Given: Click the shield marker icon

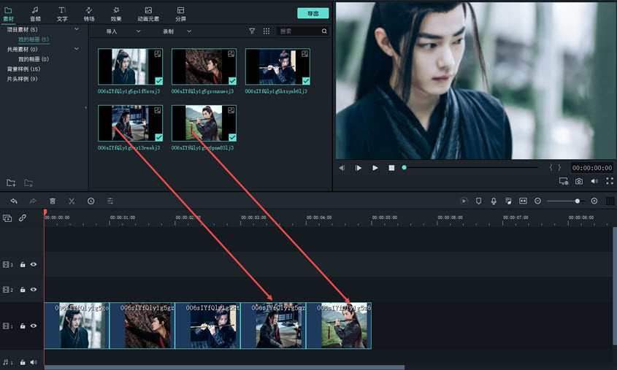Looking at the screenshot, I should coord(478,201).
